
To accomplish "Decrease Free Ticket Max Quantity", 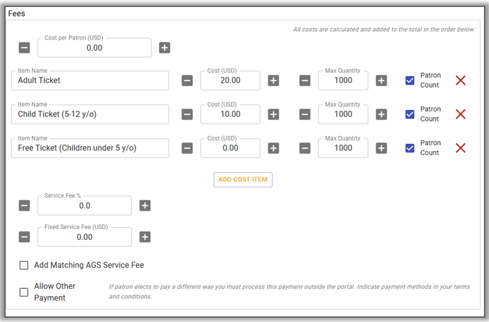I will coord(305,148).
